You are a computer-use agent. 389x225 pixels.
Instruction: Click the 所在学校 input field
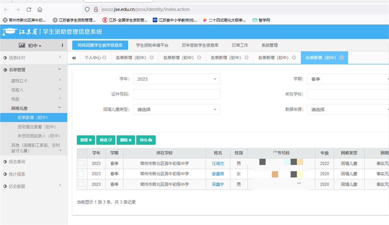[348, 94]
